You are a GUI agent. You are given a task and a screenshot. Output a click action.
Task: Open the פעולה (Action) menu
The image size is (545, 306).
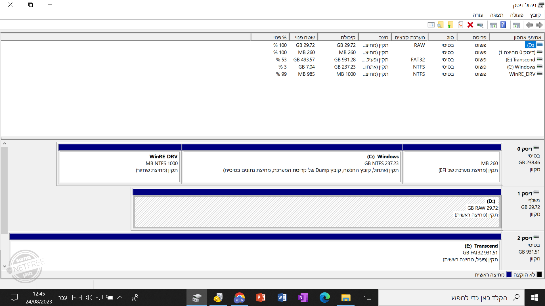pyautogui.click(x=516, y=15)
